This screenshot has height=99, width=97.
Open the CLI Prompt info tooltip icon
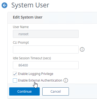click(x=82, y=49)
